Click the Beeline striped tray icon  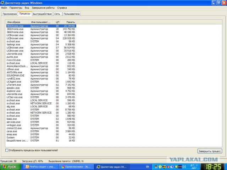[x=164, y=167]
